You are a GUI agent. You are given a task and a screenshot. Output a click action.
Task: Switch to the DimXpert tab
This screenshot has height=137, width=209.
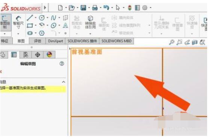pyautogui.click(x=56, y=41)
